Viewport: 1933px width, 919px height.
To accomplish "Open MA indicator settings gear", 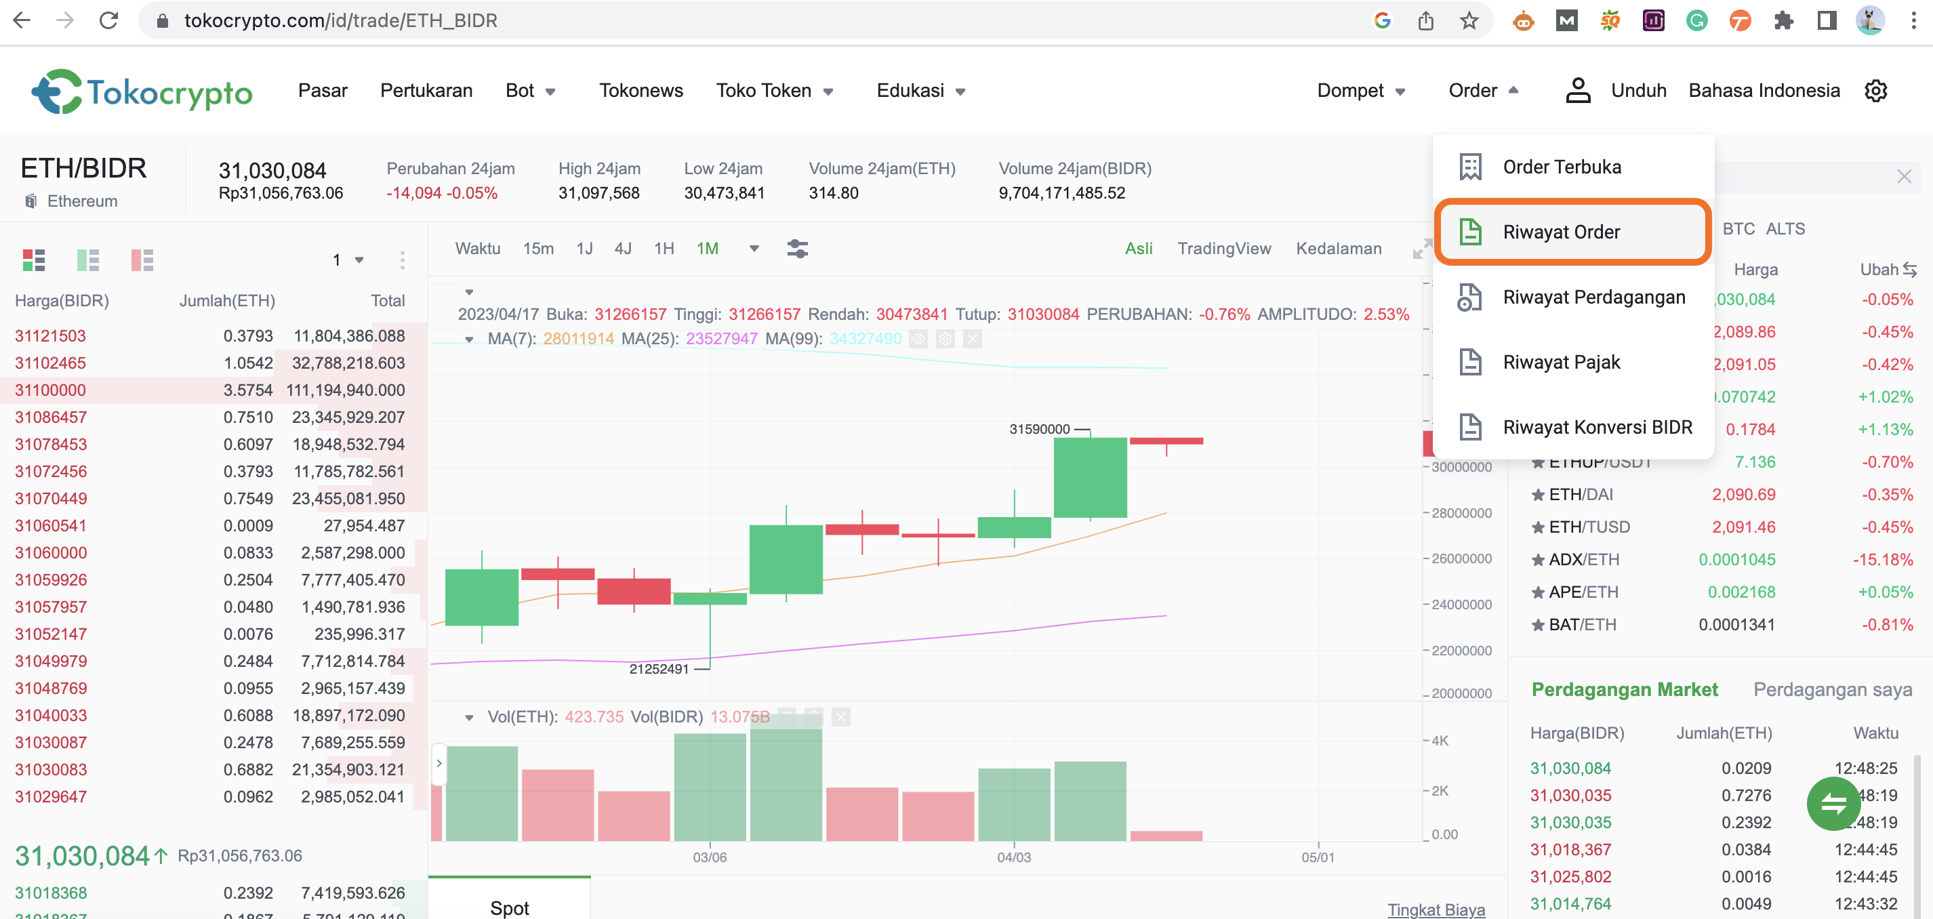I will 945,339.
